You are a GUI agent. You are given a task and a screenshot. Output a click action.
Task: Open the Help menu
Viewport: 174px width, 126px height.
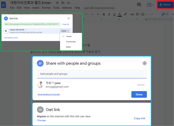77,8
